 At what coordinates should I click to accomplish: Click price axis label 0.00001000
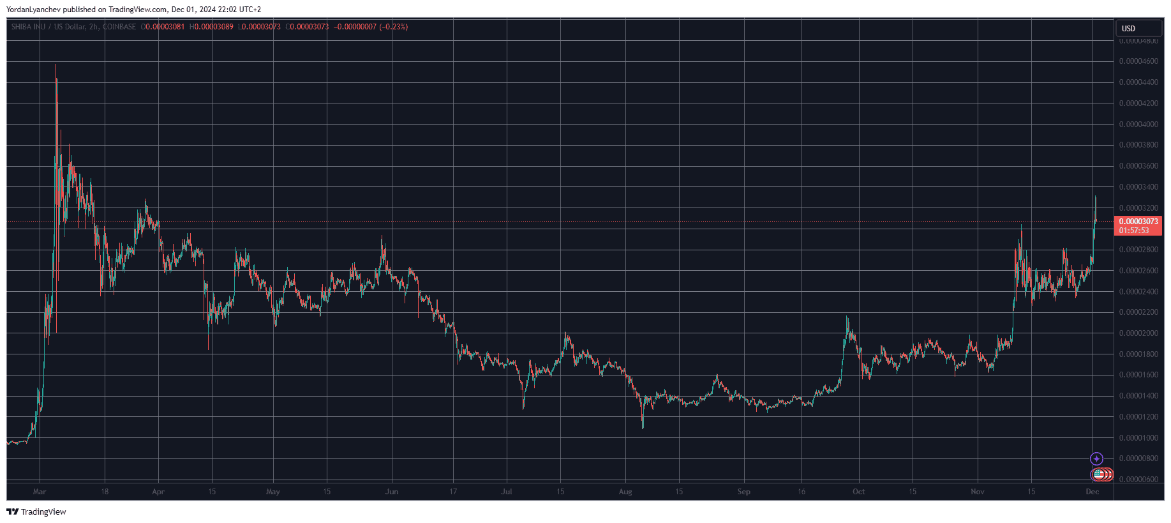[1138, 438]
